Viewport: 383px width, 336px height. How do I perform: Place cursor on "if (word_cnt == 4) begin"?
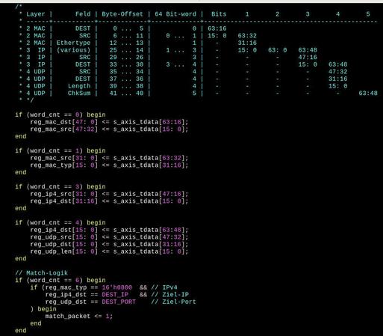60,222
